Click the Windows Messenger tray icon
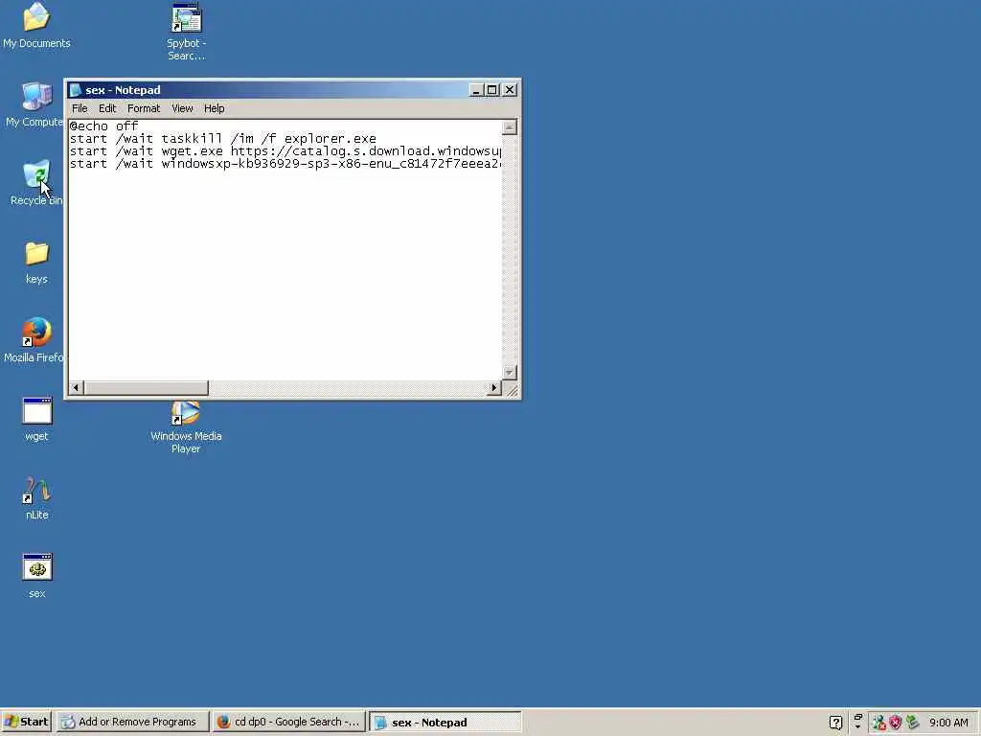The width and height of the screenshot is (981, 736). click(879, 723)
